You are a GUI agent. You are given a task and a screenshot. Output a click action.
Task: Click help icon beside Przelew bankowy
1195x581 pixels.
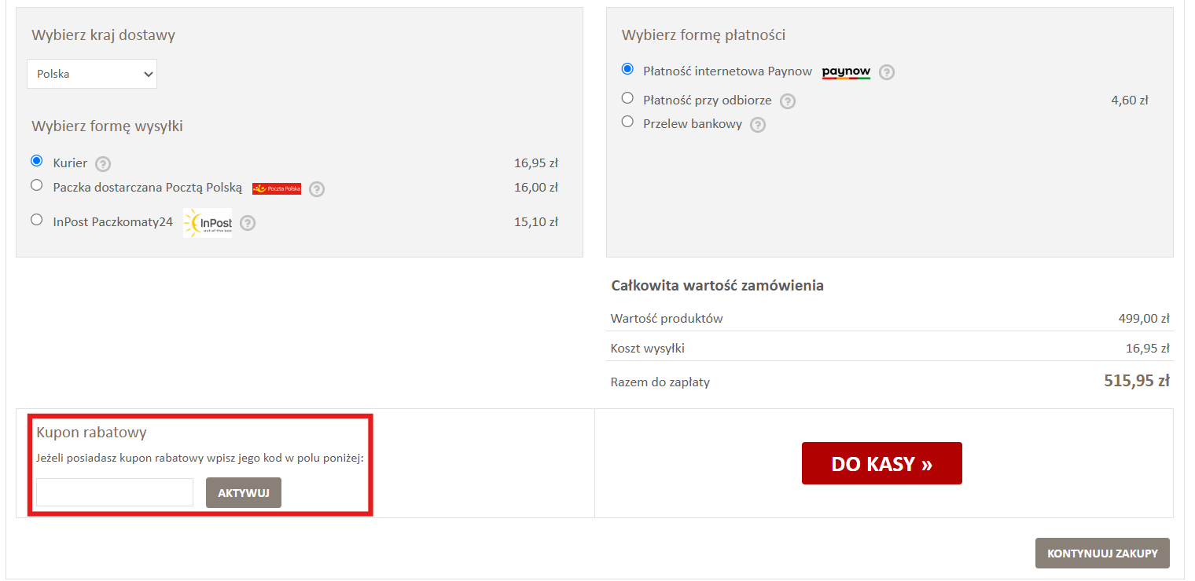tap(758, 125)
